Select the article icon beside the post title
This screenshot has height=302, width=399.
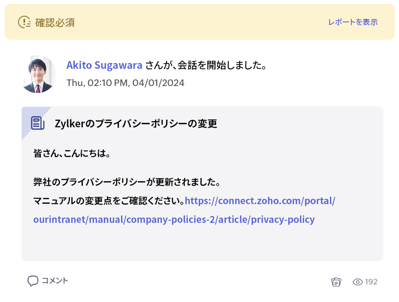point(37,123)
